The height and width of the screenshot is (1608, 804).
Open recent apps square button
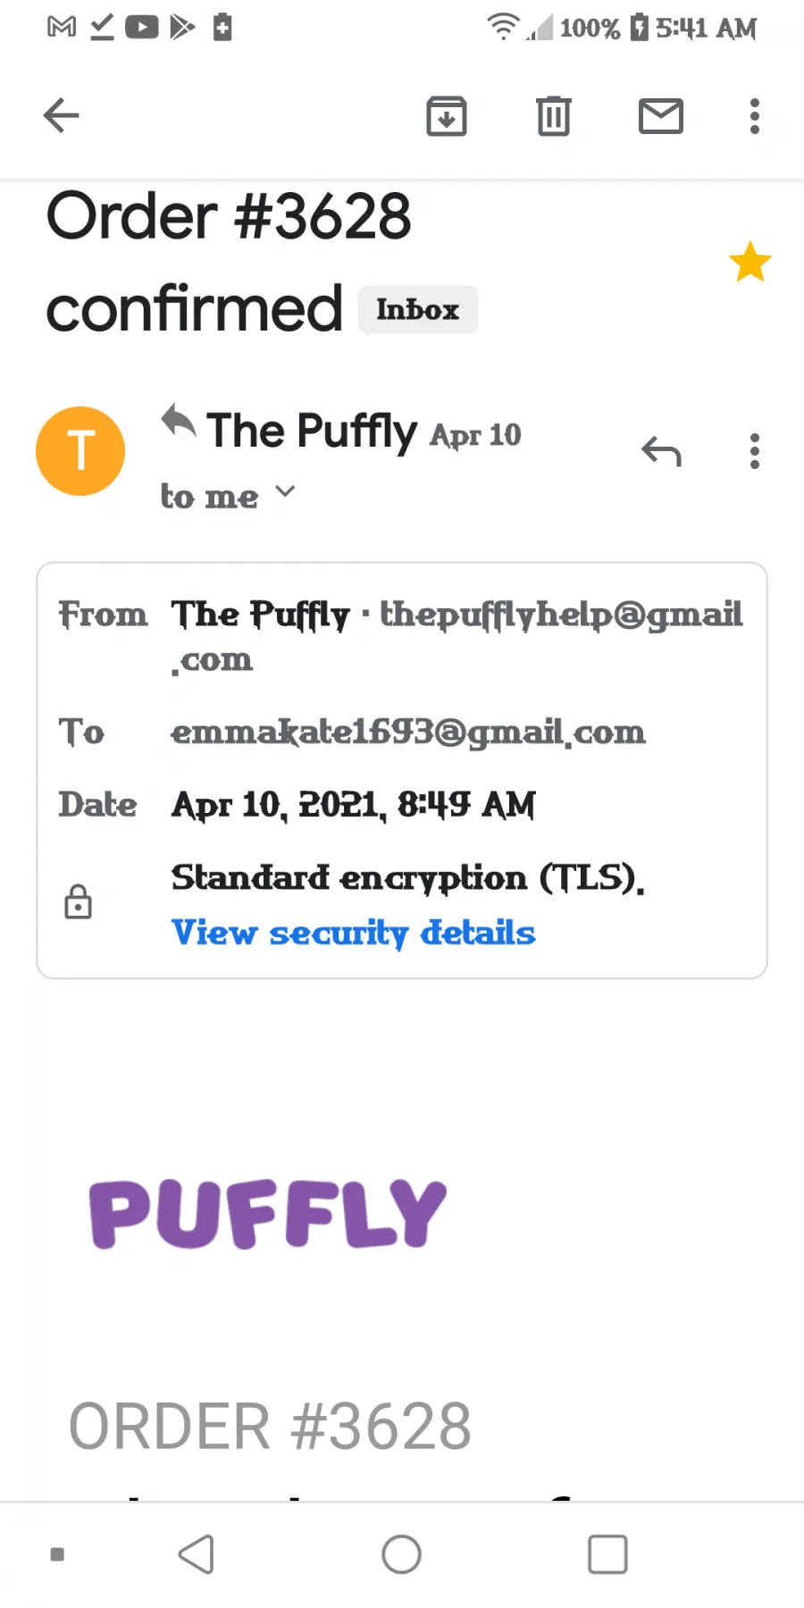[x=607, y=1554]
